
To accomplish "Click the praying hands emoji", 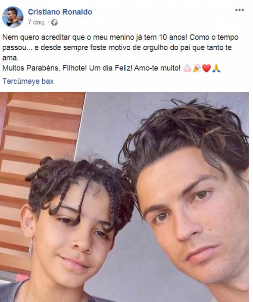I will [216, 68].
